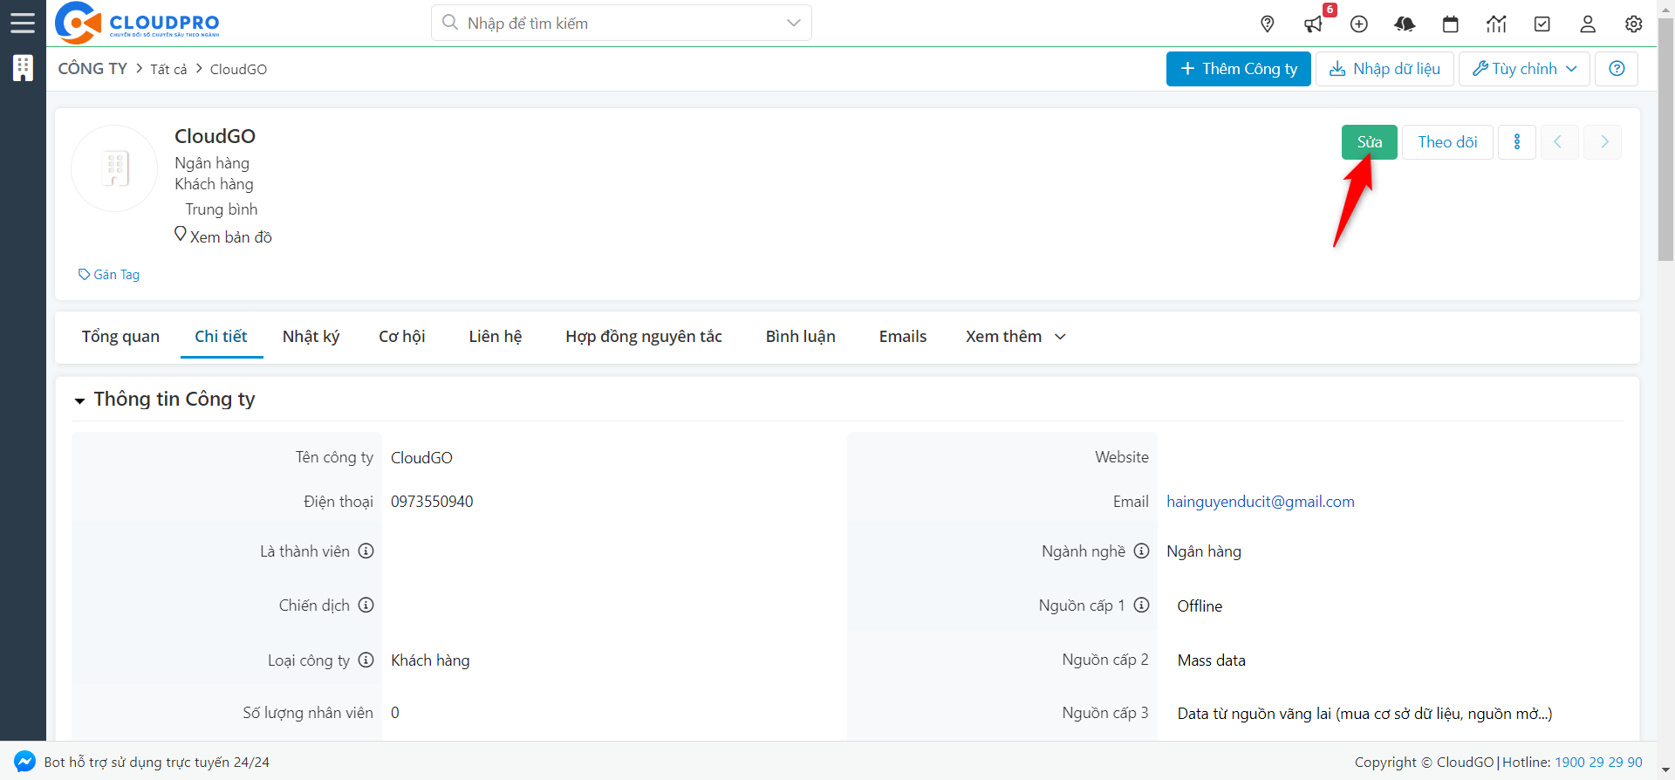Open the Liên hệ tab

click(x=495, y=337)
